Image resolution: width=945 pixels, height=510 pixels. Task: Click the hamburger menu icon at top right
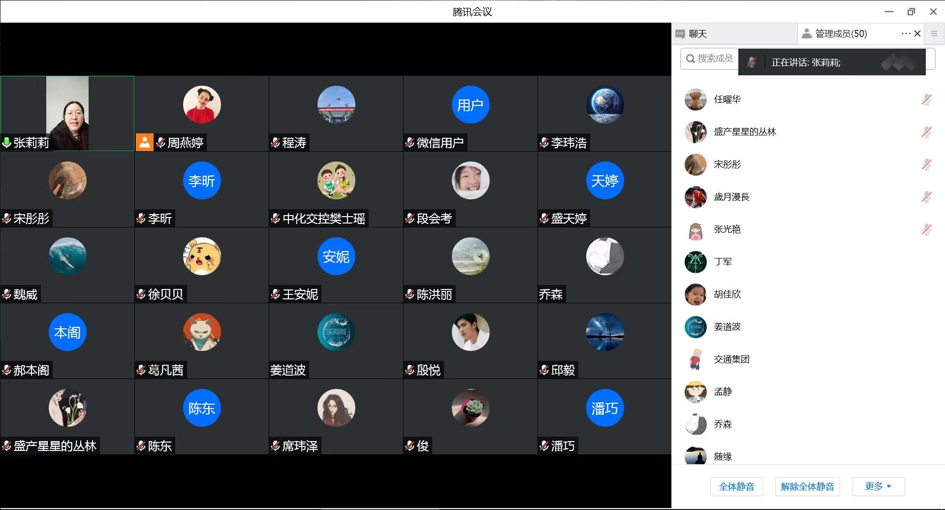tap(934, 33)
